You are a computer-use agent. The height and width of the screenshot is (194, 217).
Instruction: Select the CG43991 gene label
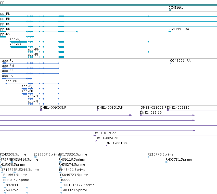pos(176,8)
